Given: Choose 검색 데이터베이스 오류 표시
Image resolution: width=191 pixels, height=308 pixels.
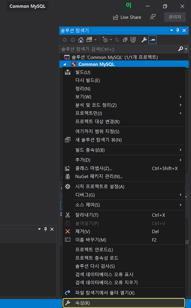Looking at the screenshot, I should pyautogui.click(x=124, y=274).
